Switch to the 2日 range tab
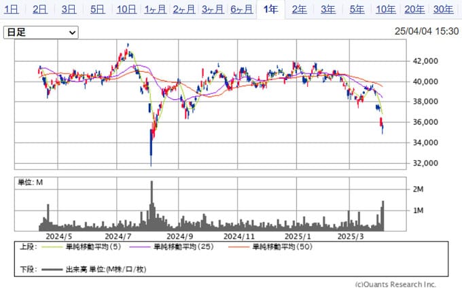The image size is (462, 292). pyautogui.click(x=40, y=10)
